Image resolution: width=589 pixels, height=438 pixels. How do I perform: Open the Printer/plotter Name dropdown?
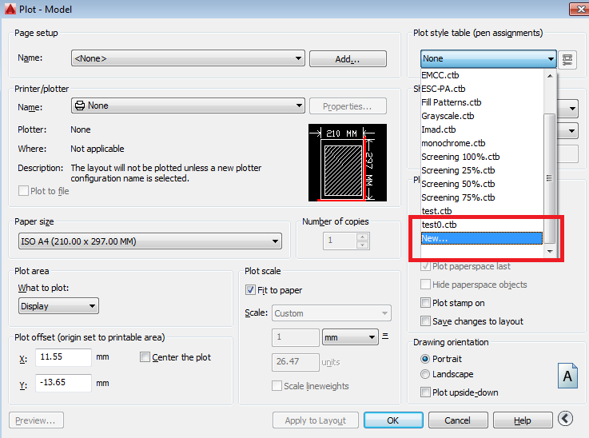point(188,106)
